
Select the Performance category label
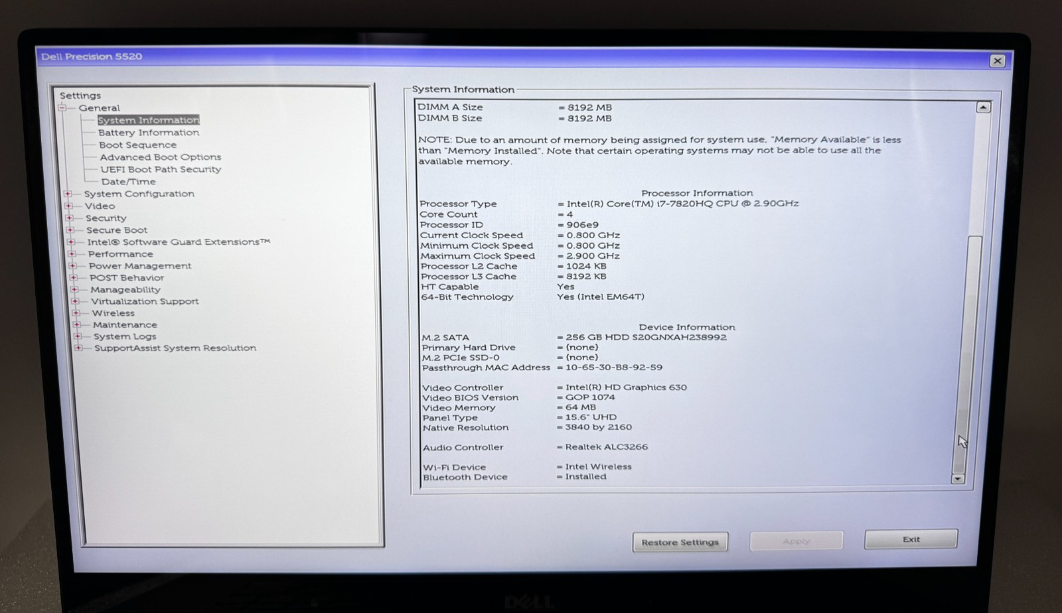pos(121,254)
